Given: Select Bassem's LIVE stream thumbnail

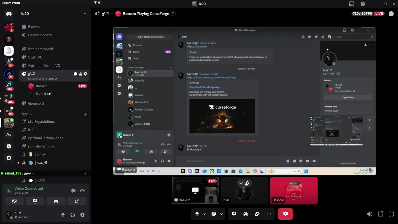Looking at the screenshot, I should [196, 191].
